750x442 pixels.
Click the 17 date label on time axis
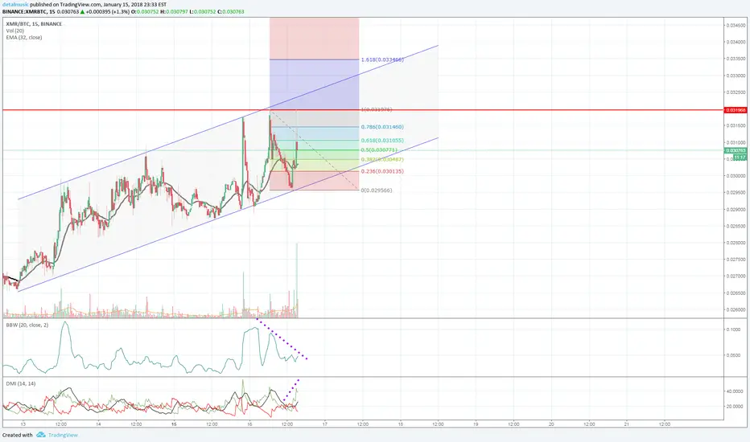(325, 424)
